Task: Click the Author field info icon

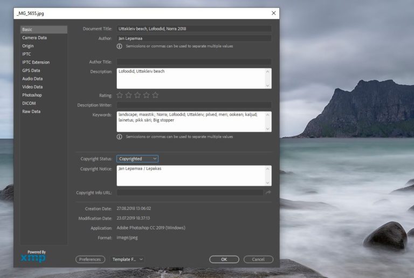Action: (x=120, y=46)
